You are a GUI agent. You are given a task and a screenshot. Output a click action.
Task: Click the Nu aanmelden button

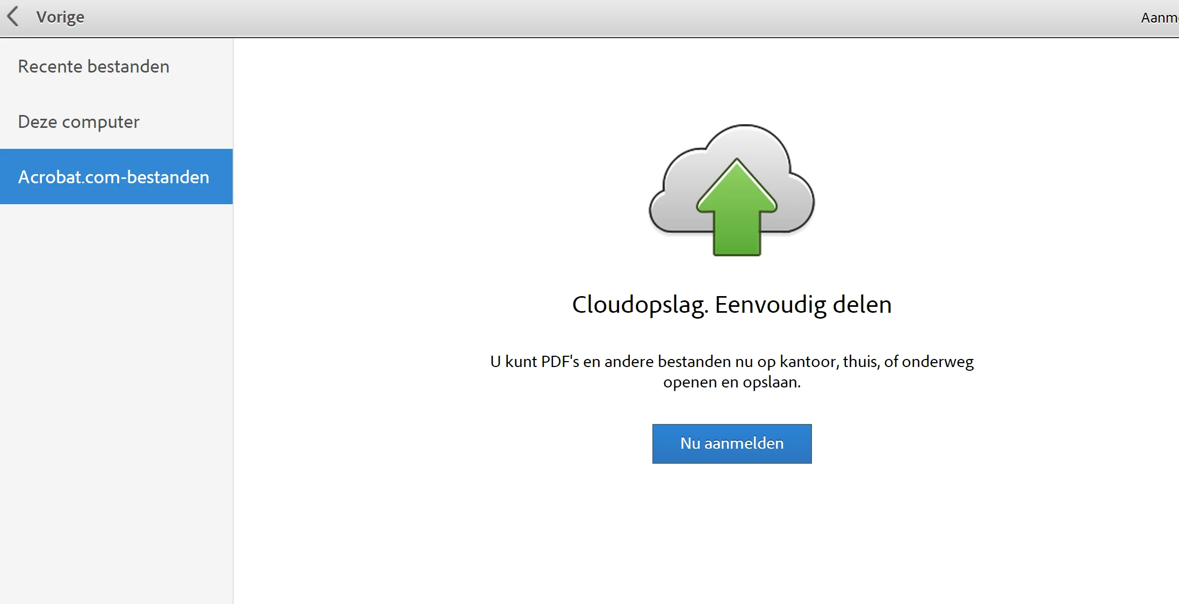coord(731,444)
